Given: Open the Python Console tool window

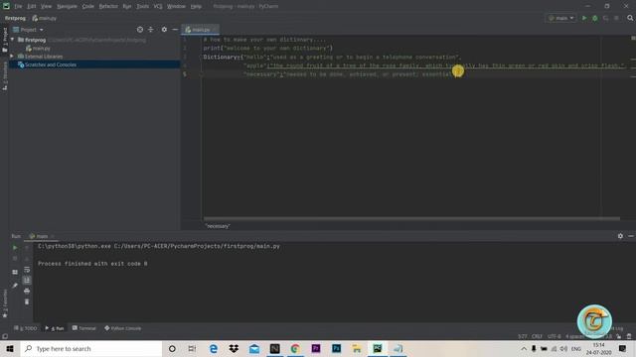Looking at the screenshot, I should tap(123, 328).
